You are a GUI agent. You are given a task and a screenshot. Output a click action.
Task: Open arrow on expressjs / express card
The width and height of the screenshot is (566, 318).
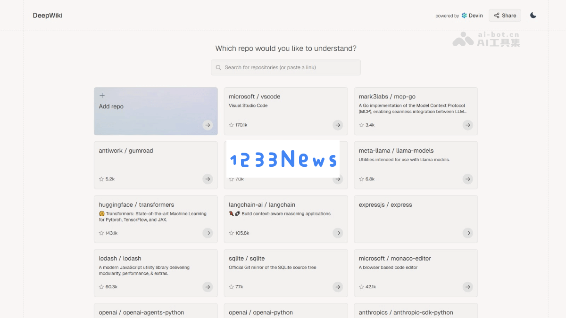pyautogui.click(x=467, y=233)
